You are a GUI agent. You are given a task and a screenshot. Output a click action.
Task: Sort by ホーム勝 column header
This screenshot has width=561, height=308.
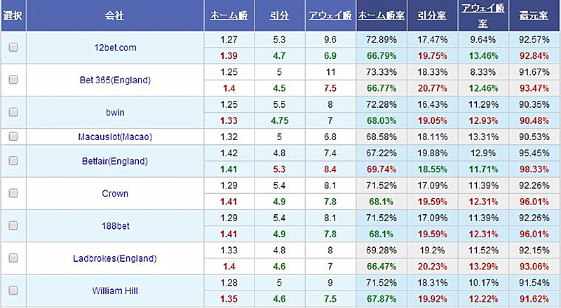click(229, 15)
